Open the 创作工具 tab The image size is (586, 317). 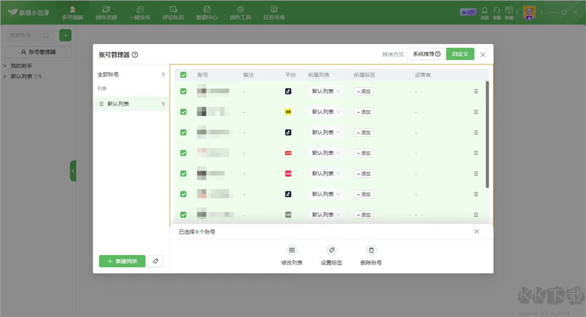[x=240, y=13]
